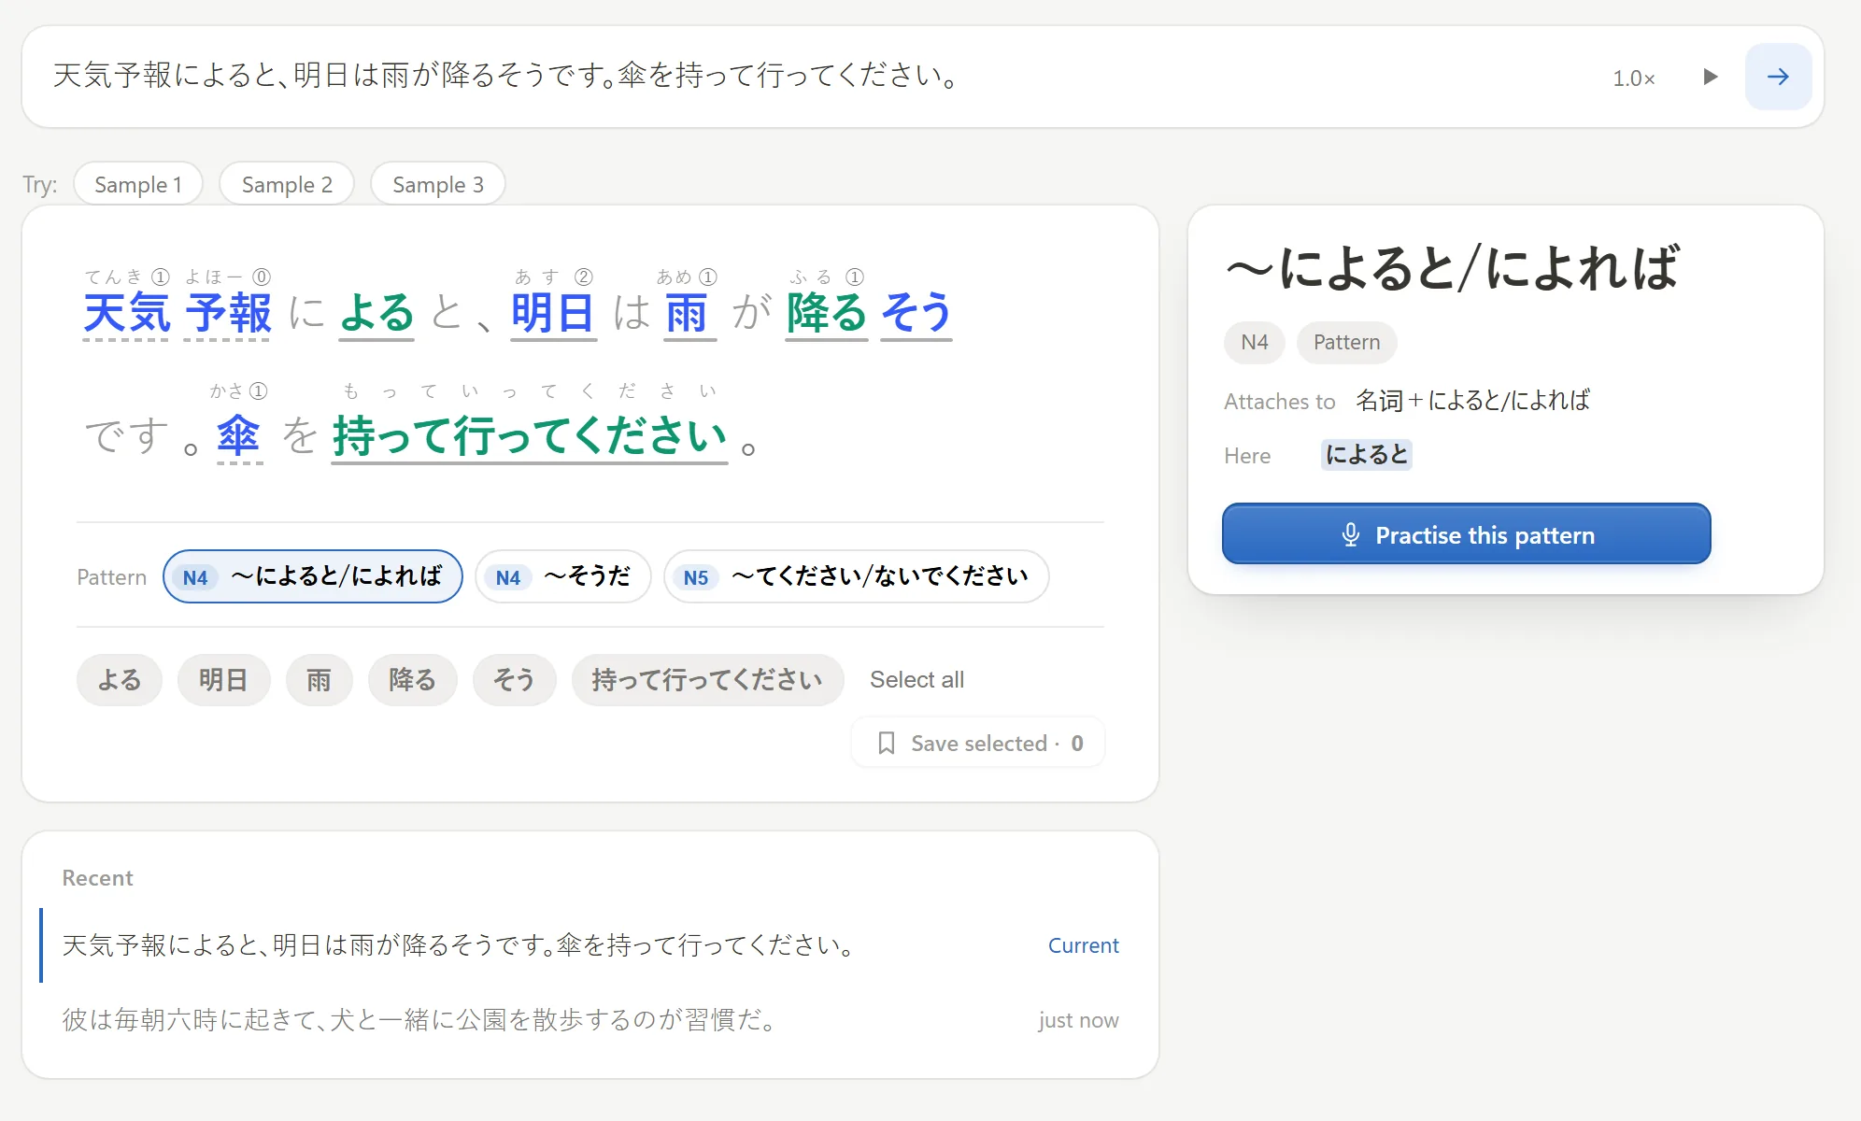Click the bookmark icon in Save selected
The height and width of the screenshot is (1121, 1861).
[887, 744]
